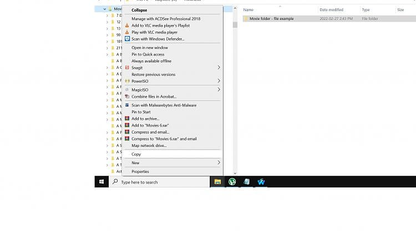Click the folder icon of Movie folder - file example
This screenshot has height=234, width=416.
pyautogui.click(x=246, y=18)
